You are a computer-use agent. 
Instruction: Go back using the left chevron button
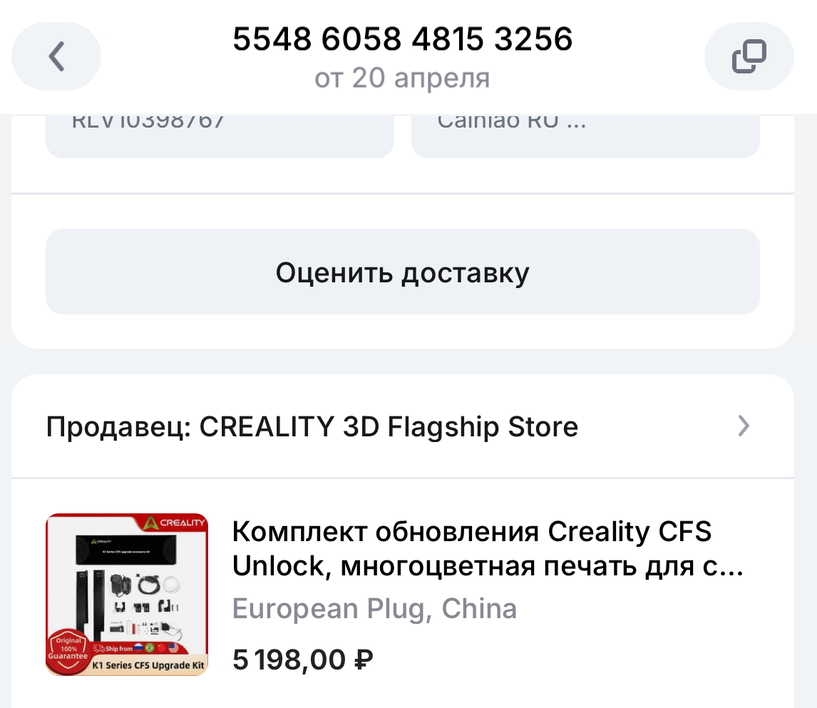(56, 56)
